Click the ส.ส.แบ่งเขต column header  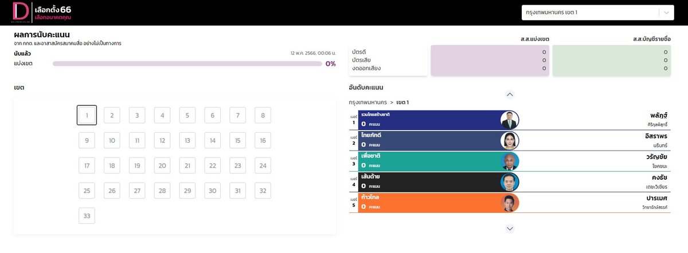(535, 39)
